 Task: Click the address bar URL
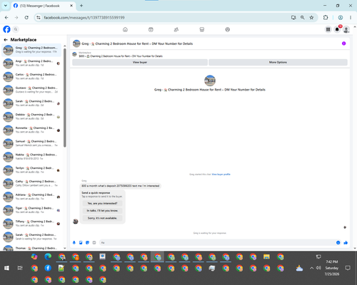(x=84, y=18)
